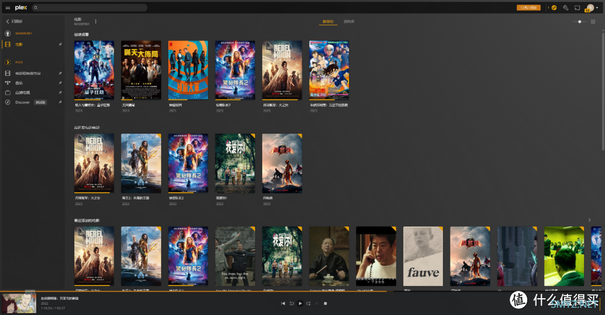Open Live TV sidebar item
This screenshot has height=315, width=605.
(x=22, y=92)
